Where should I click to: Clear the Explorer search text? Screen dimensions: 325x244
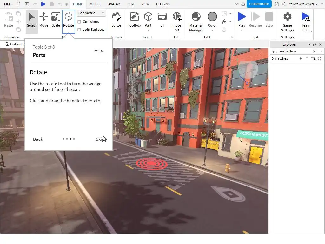(x=314, y=51)
